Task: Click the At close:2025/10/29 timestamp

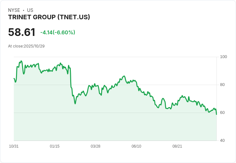Action: coord(26,46)
